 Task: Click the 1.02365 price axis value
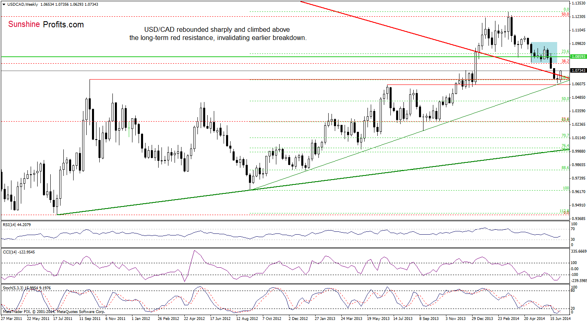[x=579, y=124]
